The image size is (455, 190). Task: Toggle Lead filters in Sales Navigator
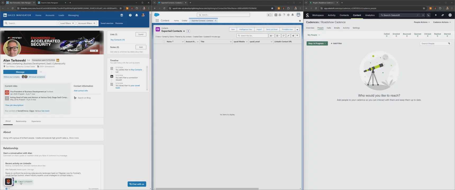tap(67, 23)
